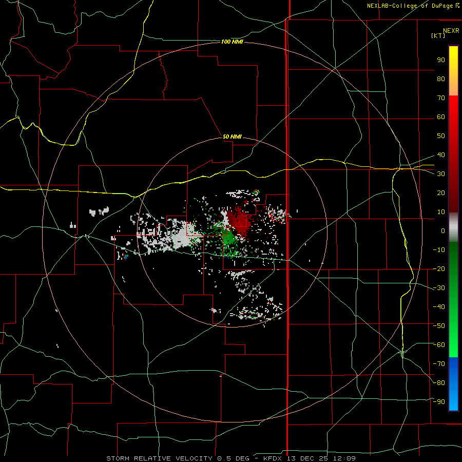462x462 pixels.
Task: Select the 70 value on velocity scale
Action: (441, 98)
